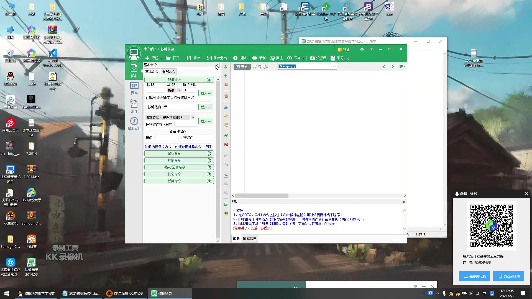Open the 新建 dropdown in toolbar
The width and height of the screenshot is (532, 299).
[161, 58]
